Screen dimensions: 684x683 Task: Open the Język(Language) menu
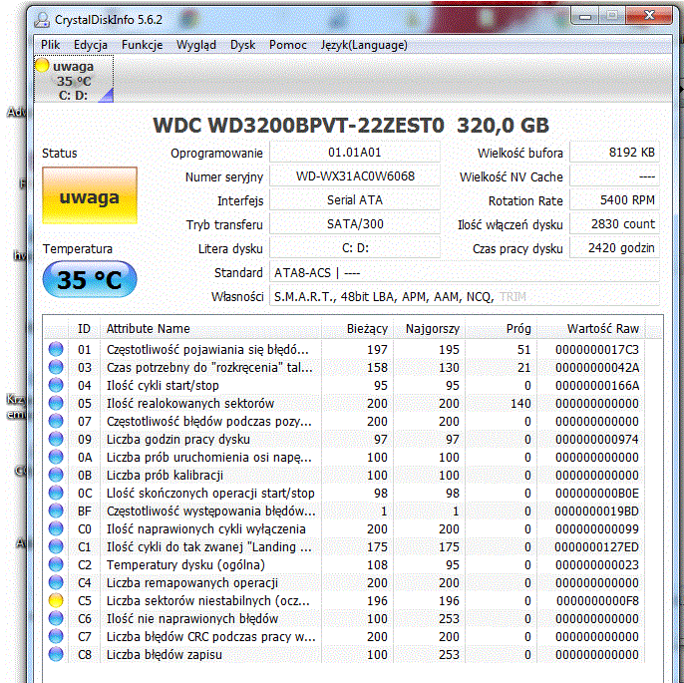coord(364,45)
